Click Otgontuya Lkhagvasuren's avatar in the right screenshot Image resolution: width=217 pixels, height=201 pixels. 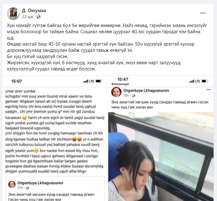[x=116, y=92]
